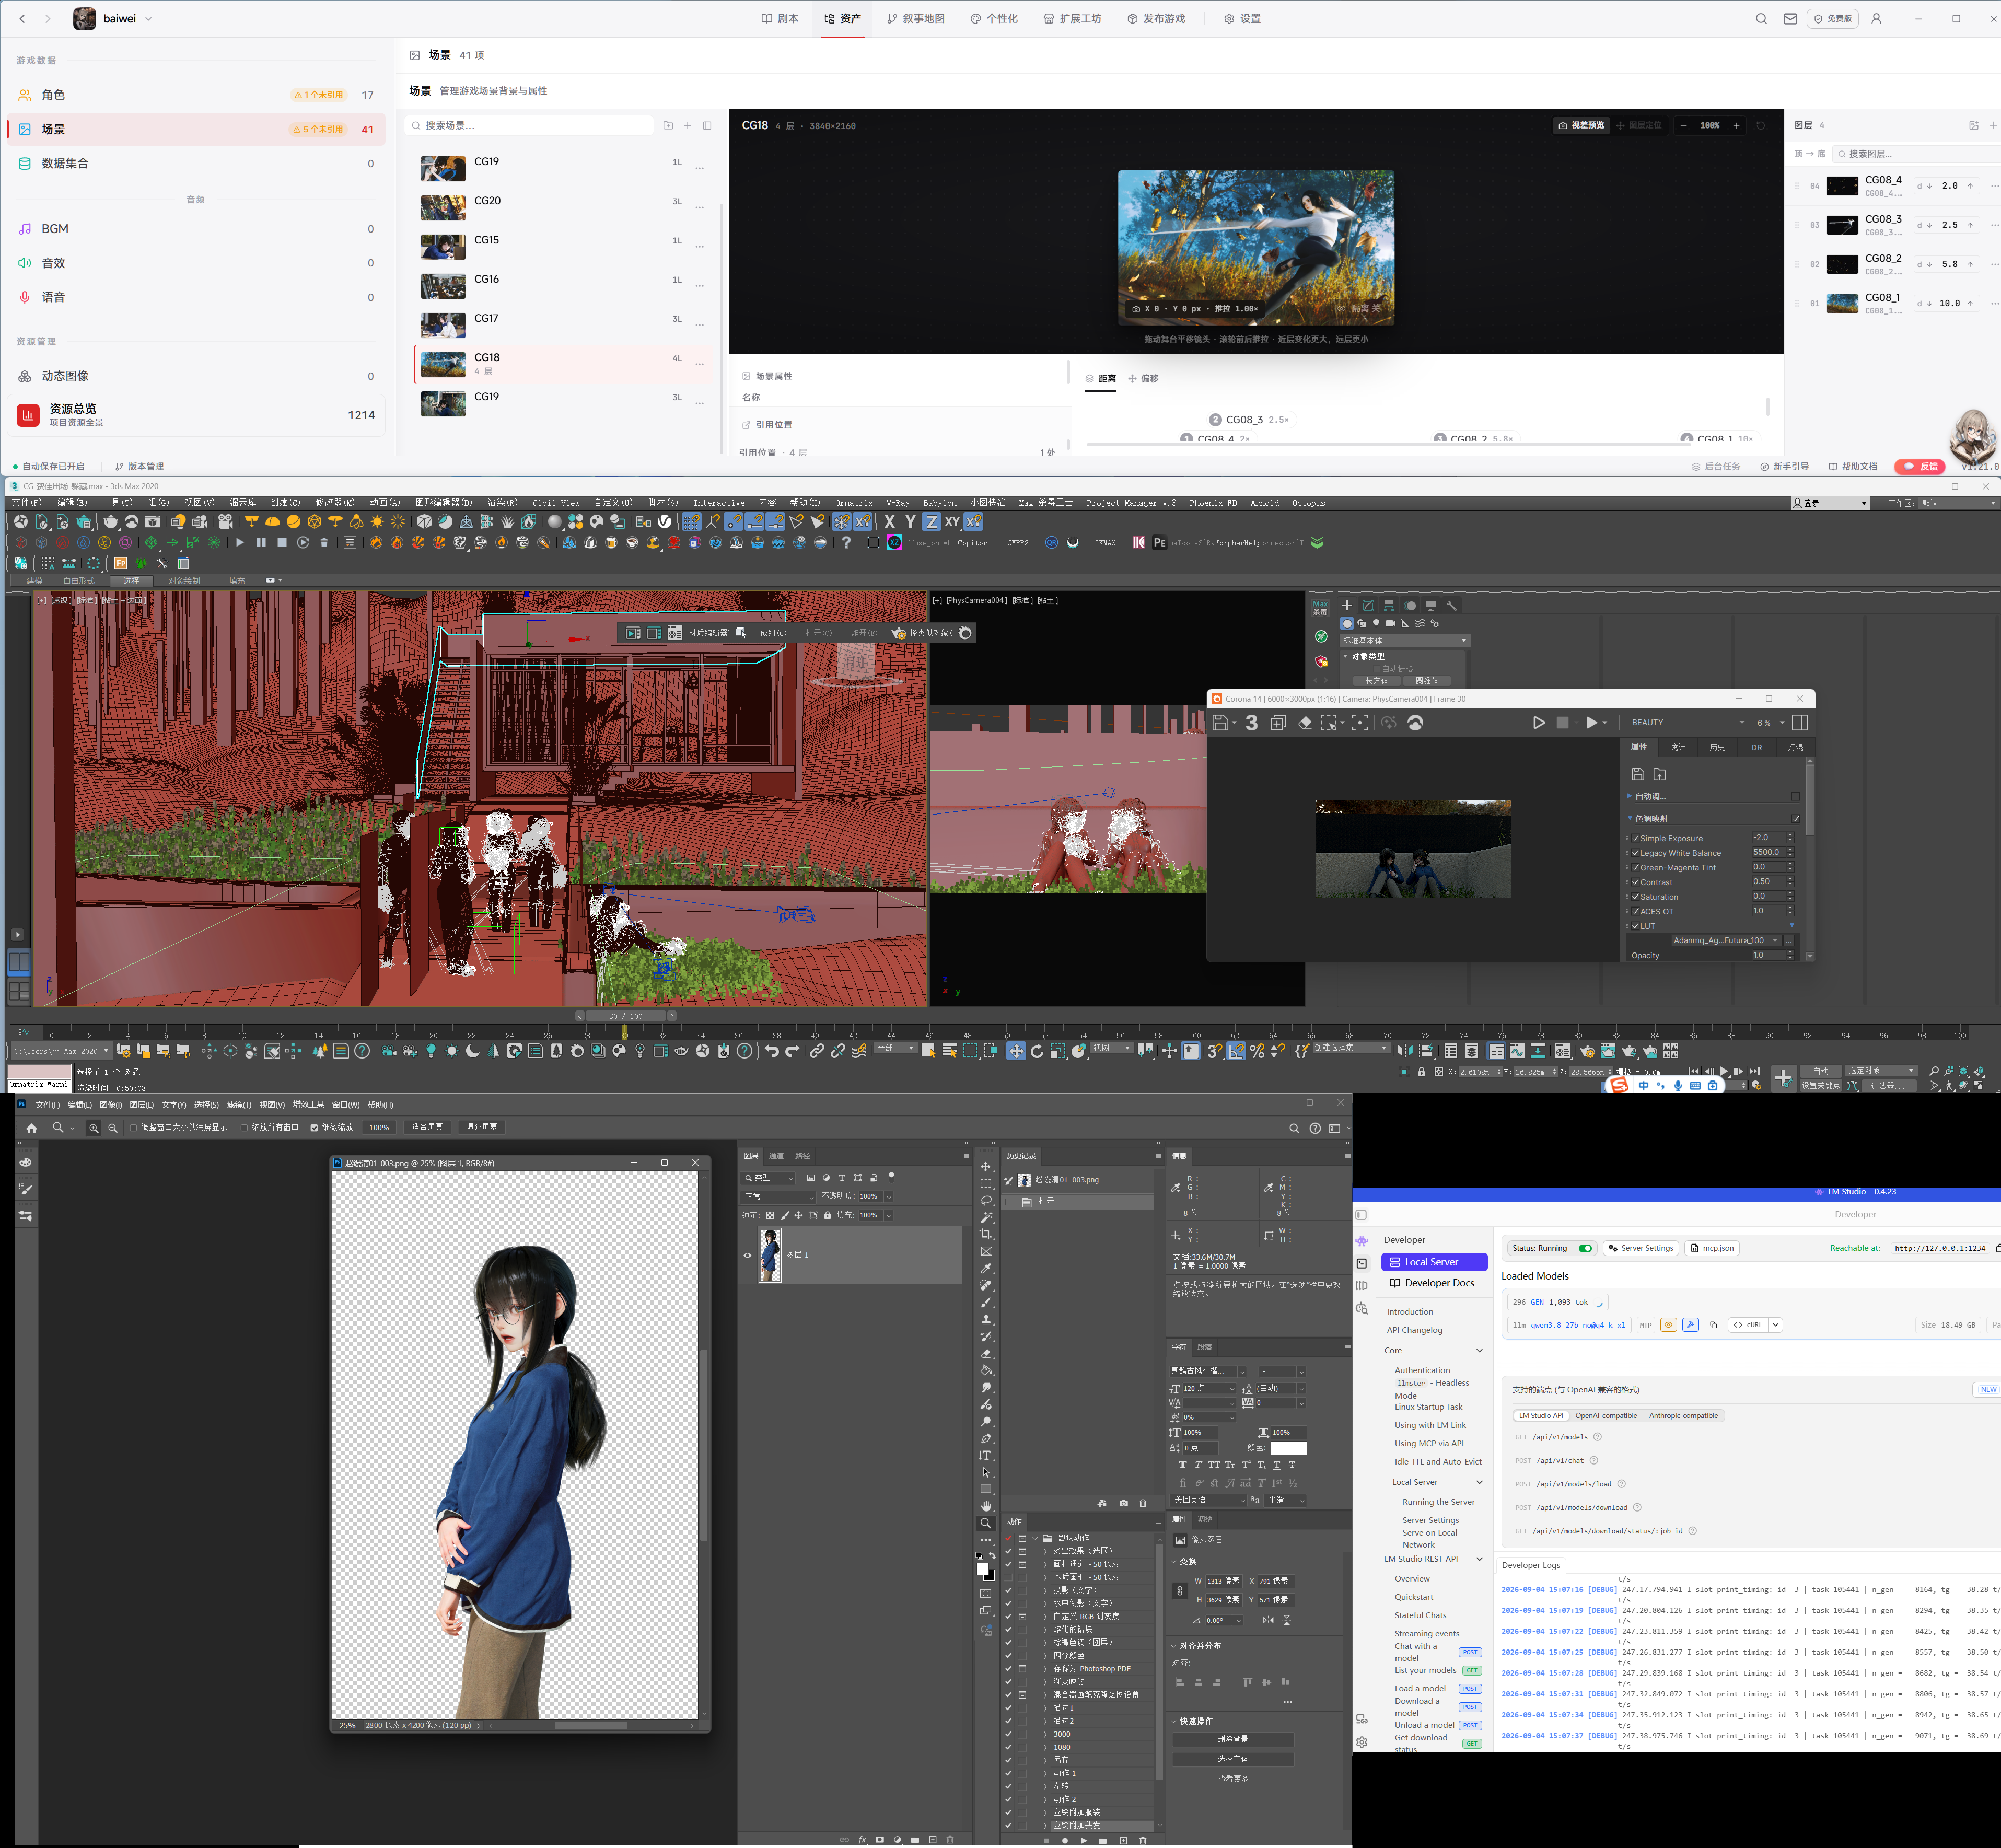
Task: Select the Hand tool in Photoshop
Action: pos(986,1506)
